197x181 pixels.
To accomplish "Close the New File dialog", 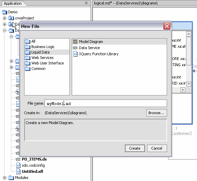I will [x=167, y=26].
